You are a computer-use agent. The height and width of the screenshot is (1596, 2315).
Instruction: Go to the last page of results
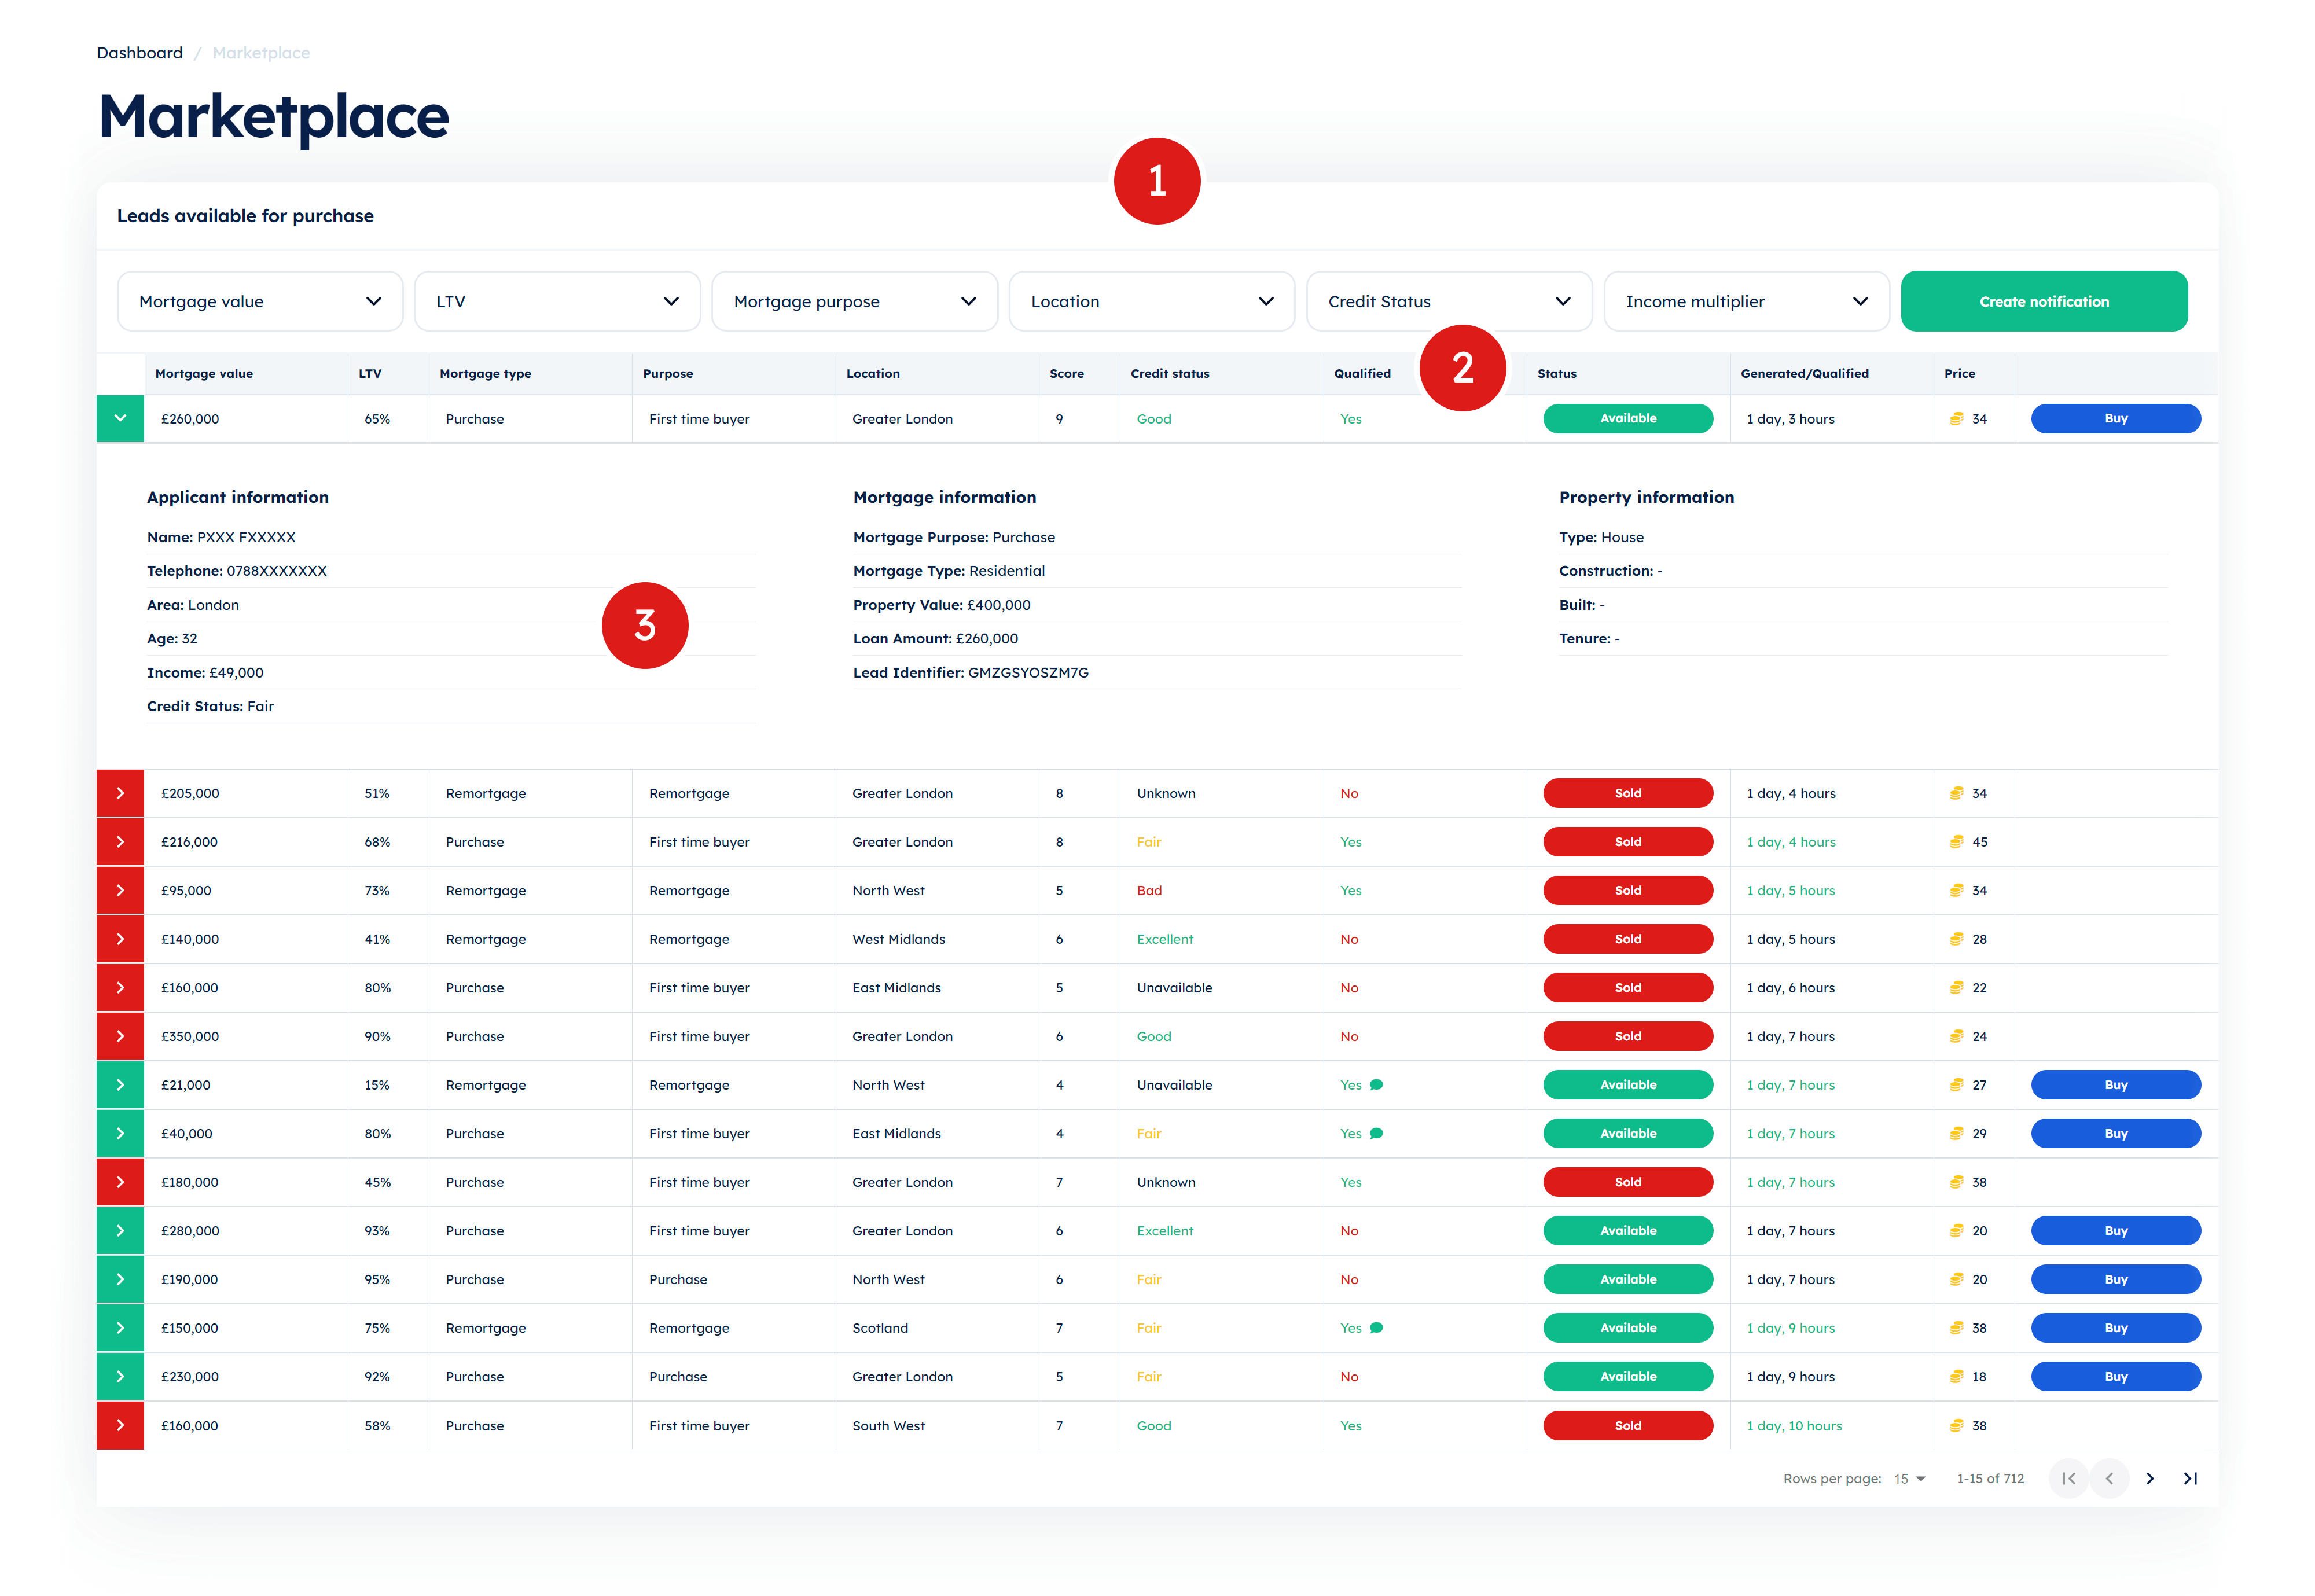pos(2190,1478)
